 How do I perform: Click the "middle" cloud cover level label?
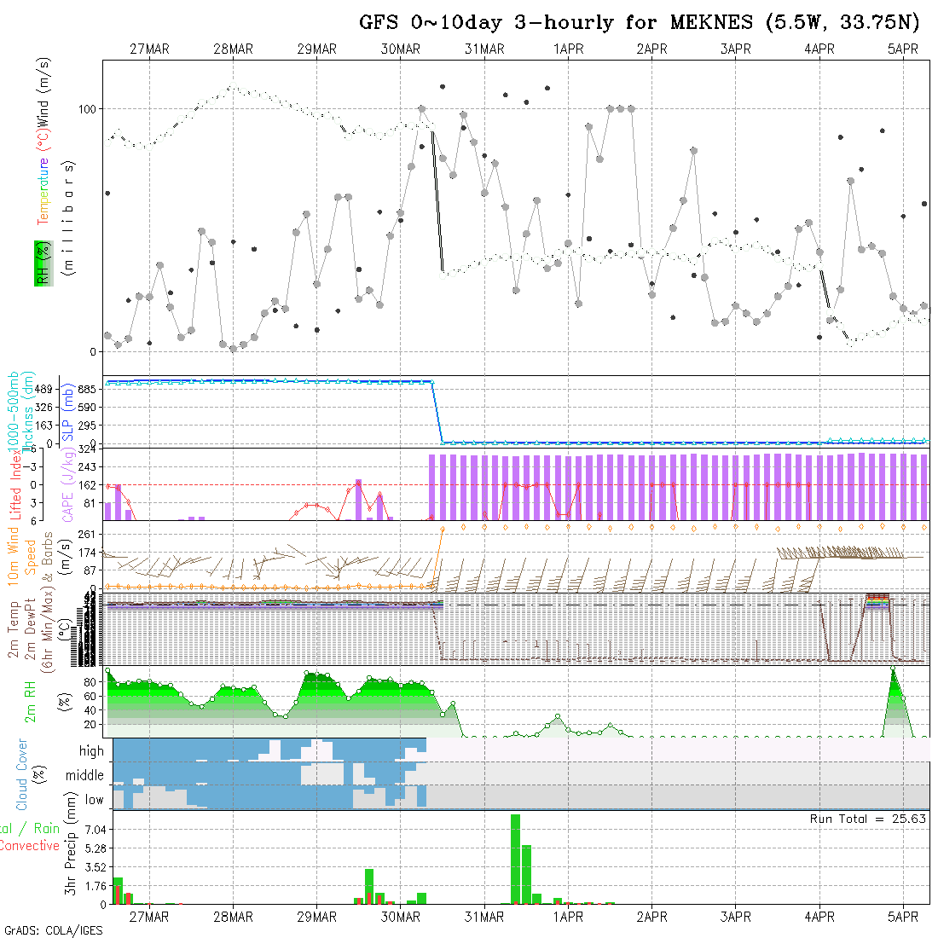click(85, 776)
